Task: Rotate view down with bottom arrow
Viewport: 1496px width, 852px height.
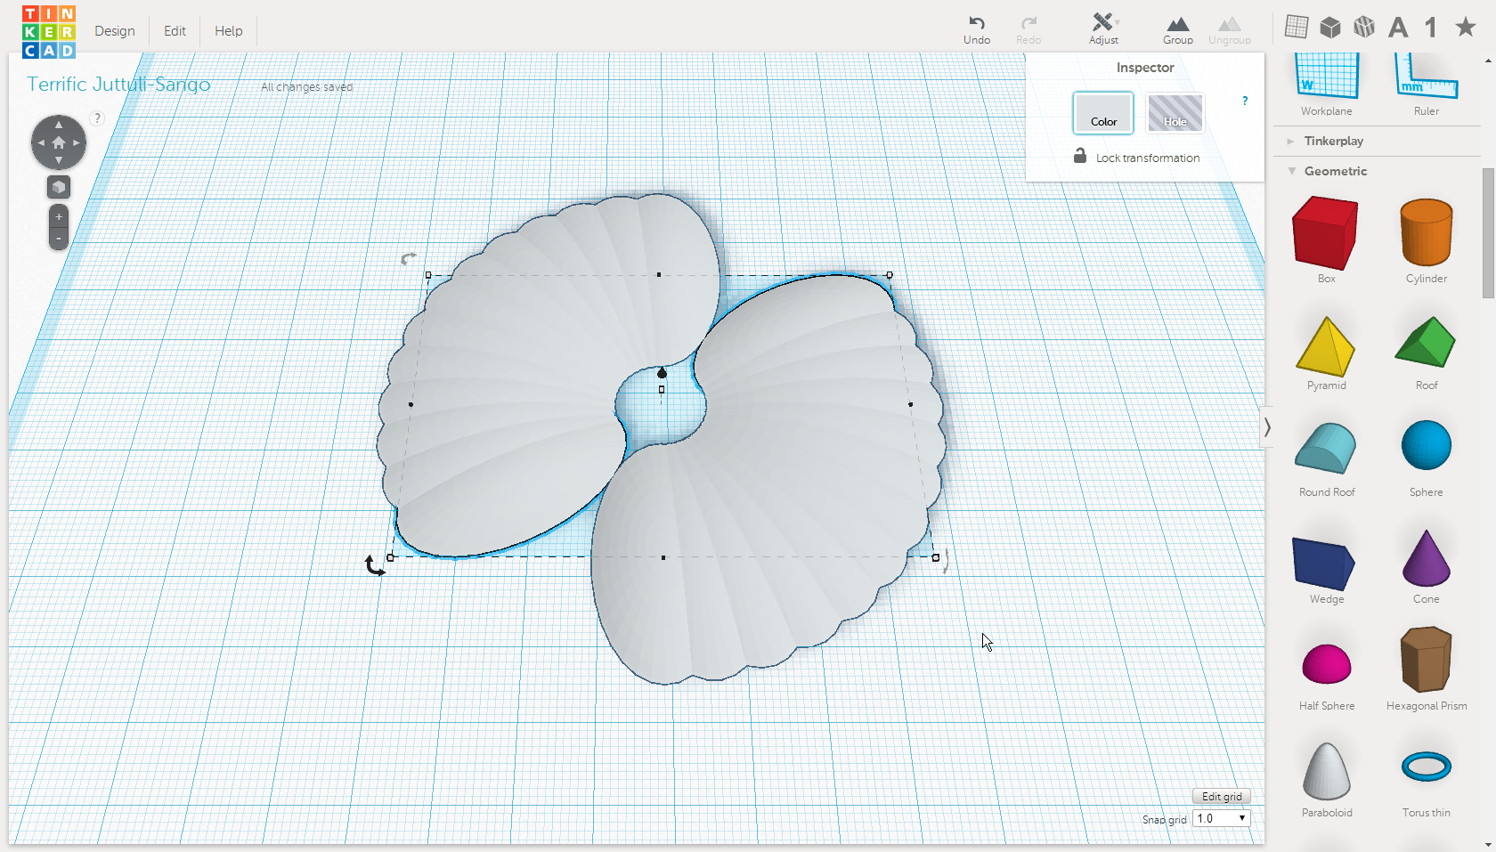Action: point(59,160)
